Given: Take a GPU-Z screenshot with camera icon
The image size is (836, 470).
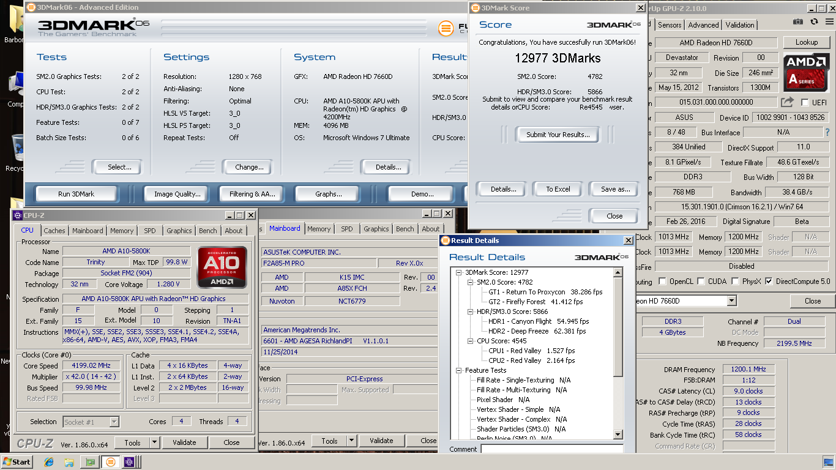Looking at the screenshot, I should coord(798,21).
